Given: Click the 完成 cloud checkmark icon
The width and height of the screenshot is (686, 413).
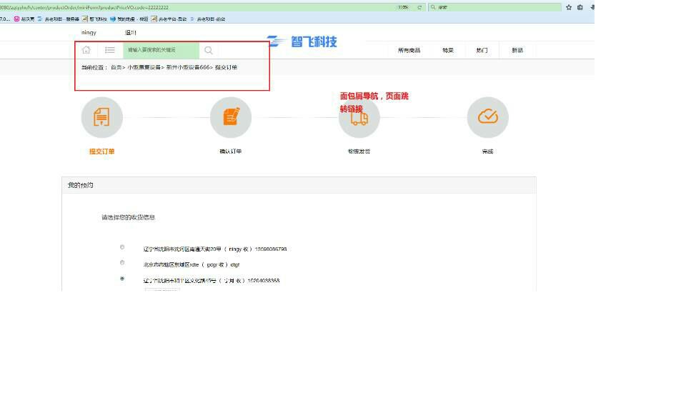Looking at the screenshot, I should coord(487,117).
